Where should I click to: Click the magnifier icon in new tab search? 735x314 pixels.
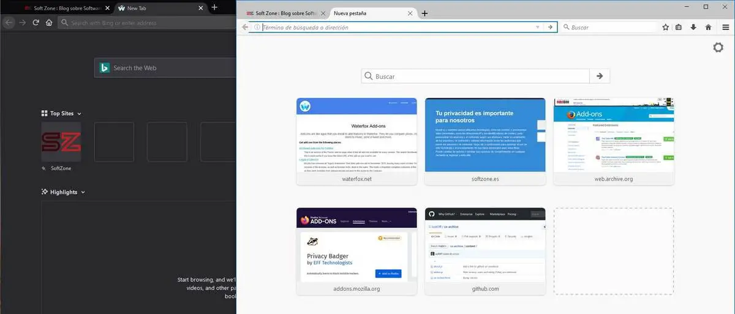(369, 77)
